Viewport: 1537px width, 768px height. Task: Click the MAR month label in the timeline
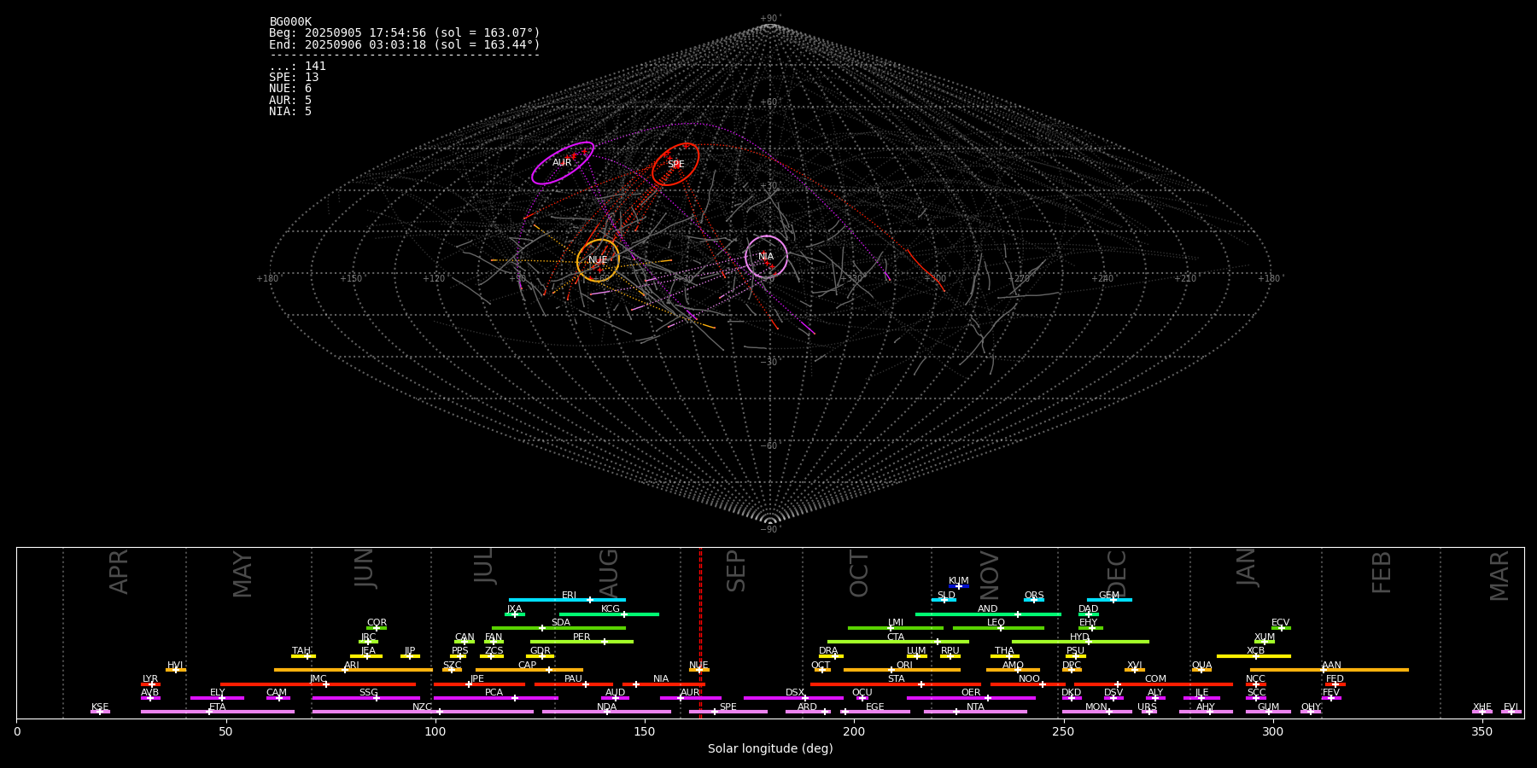click(x=1499, y=576)
